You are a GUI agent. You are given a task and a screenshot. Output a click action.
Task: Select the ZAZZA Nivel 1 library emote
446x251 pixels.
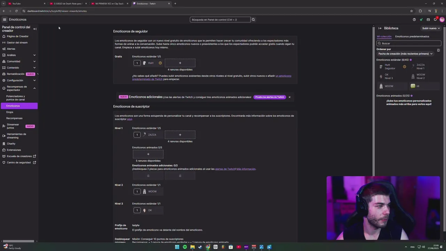424,67
